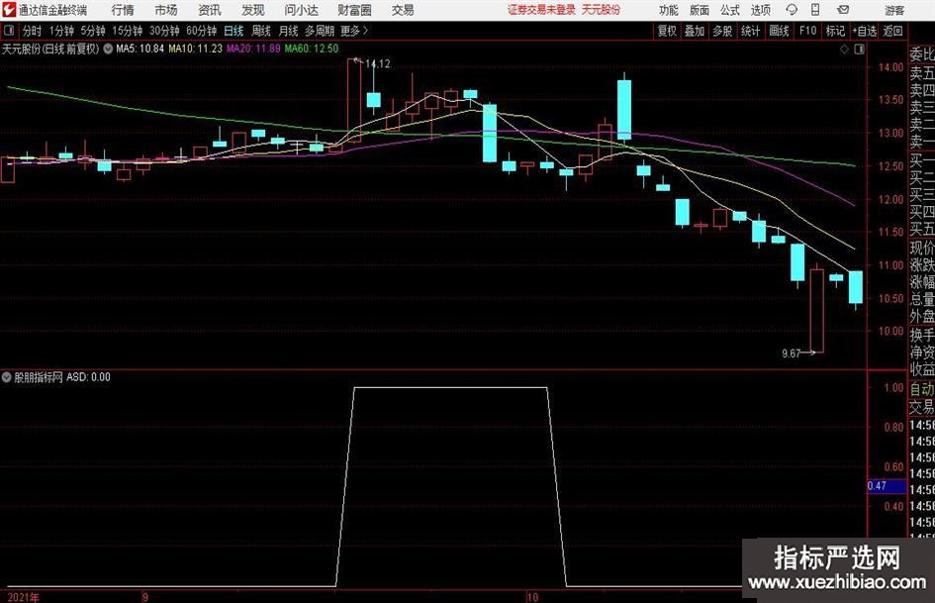Click 证券交易未登录 login link

pos(541,10)
